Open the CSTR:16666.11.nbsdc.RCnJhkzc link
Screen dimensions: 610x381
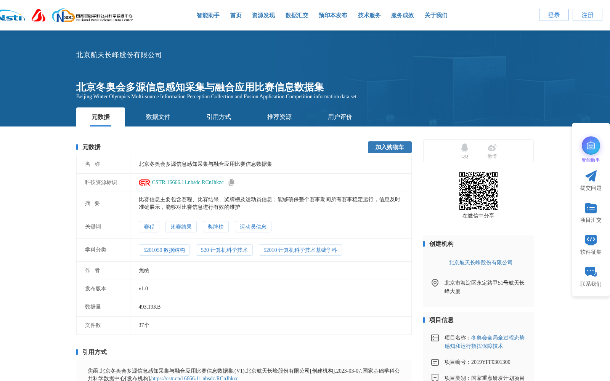pyautogui.click(x=188, y=182)
